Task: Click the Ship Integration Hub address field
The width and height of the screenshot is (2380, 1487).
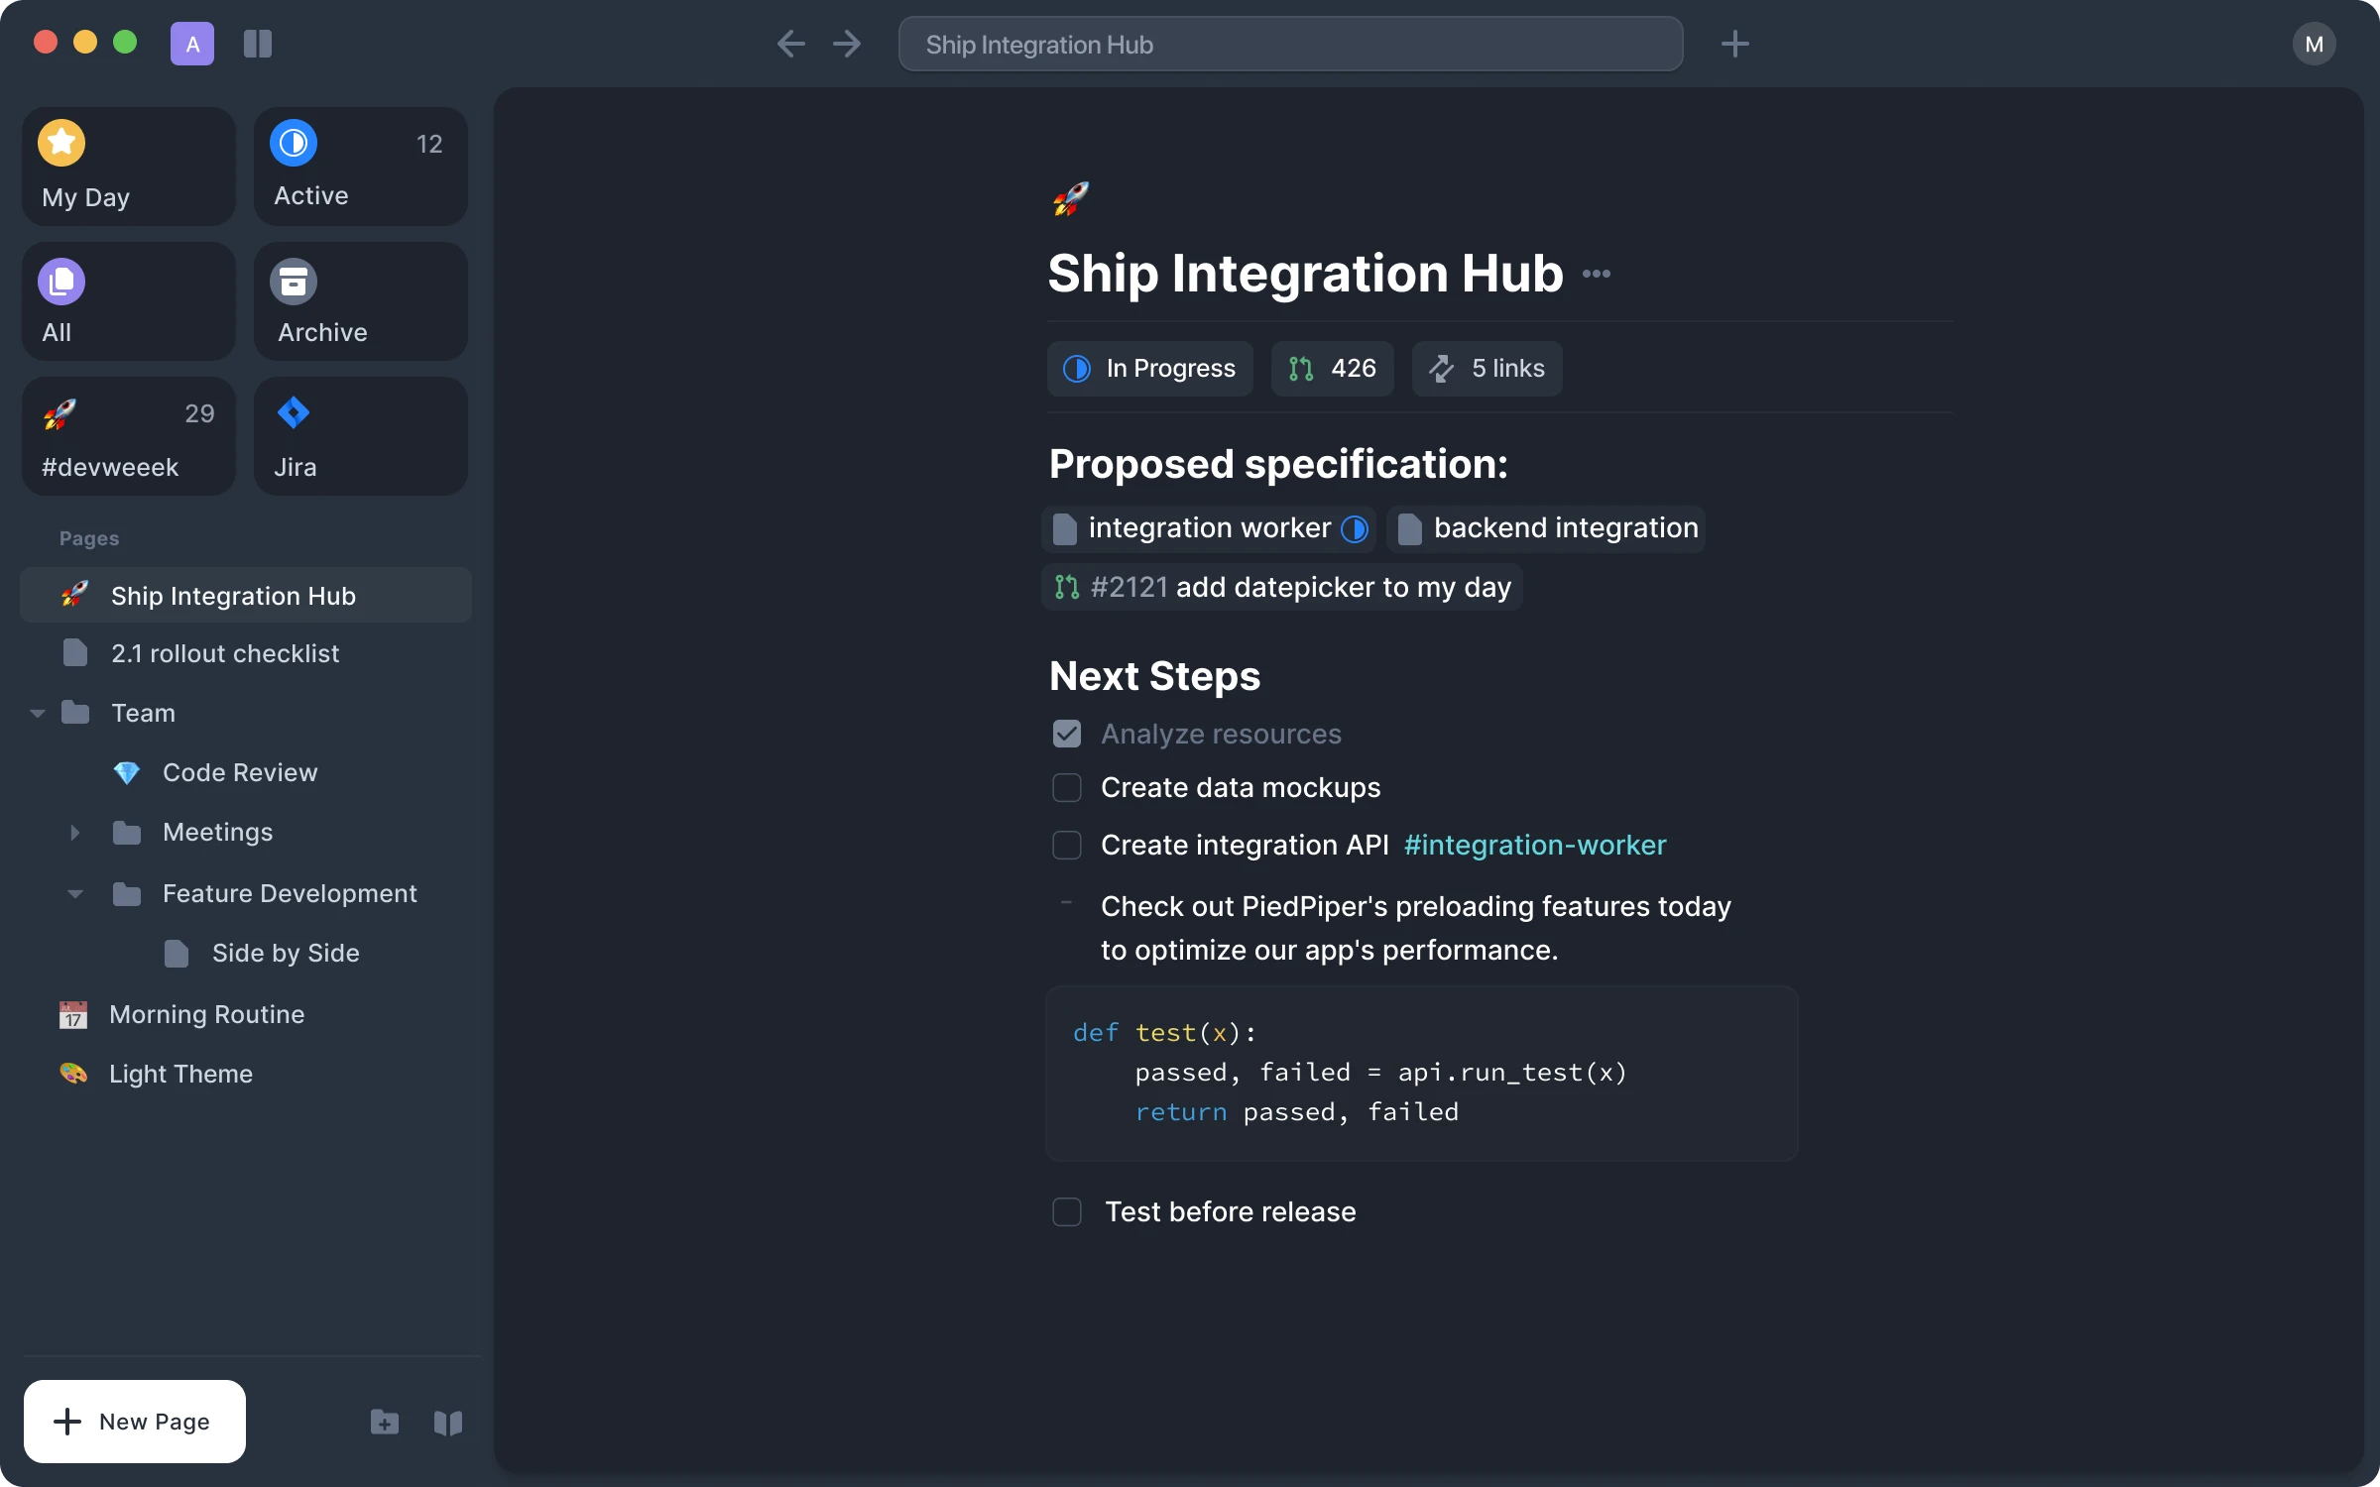Action: coord(1289,45)
